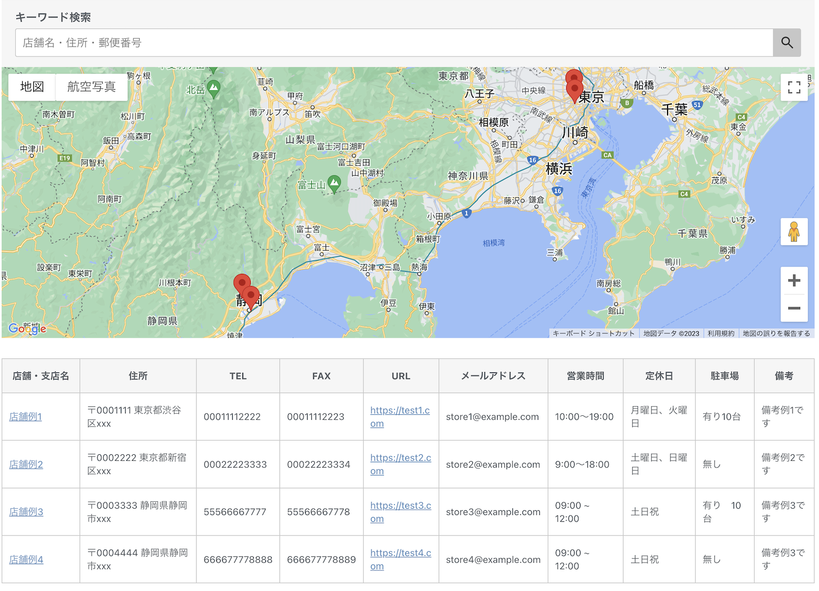The height and width of the screenshot is (591, 819).
Task: Click キーボード ショートカット button on map
Action: coord(593,333)
